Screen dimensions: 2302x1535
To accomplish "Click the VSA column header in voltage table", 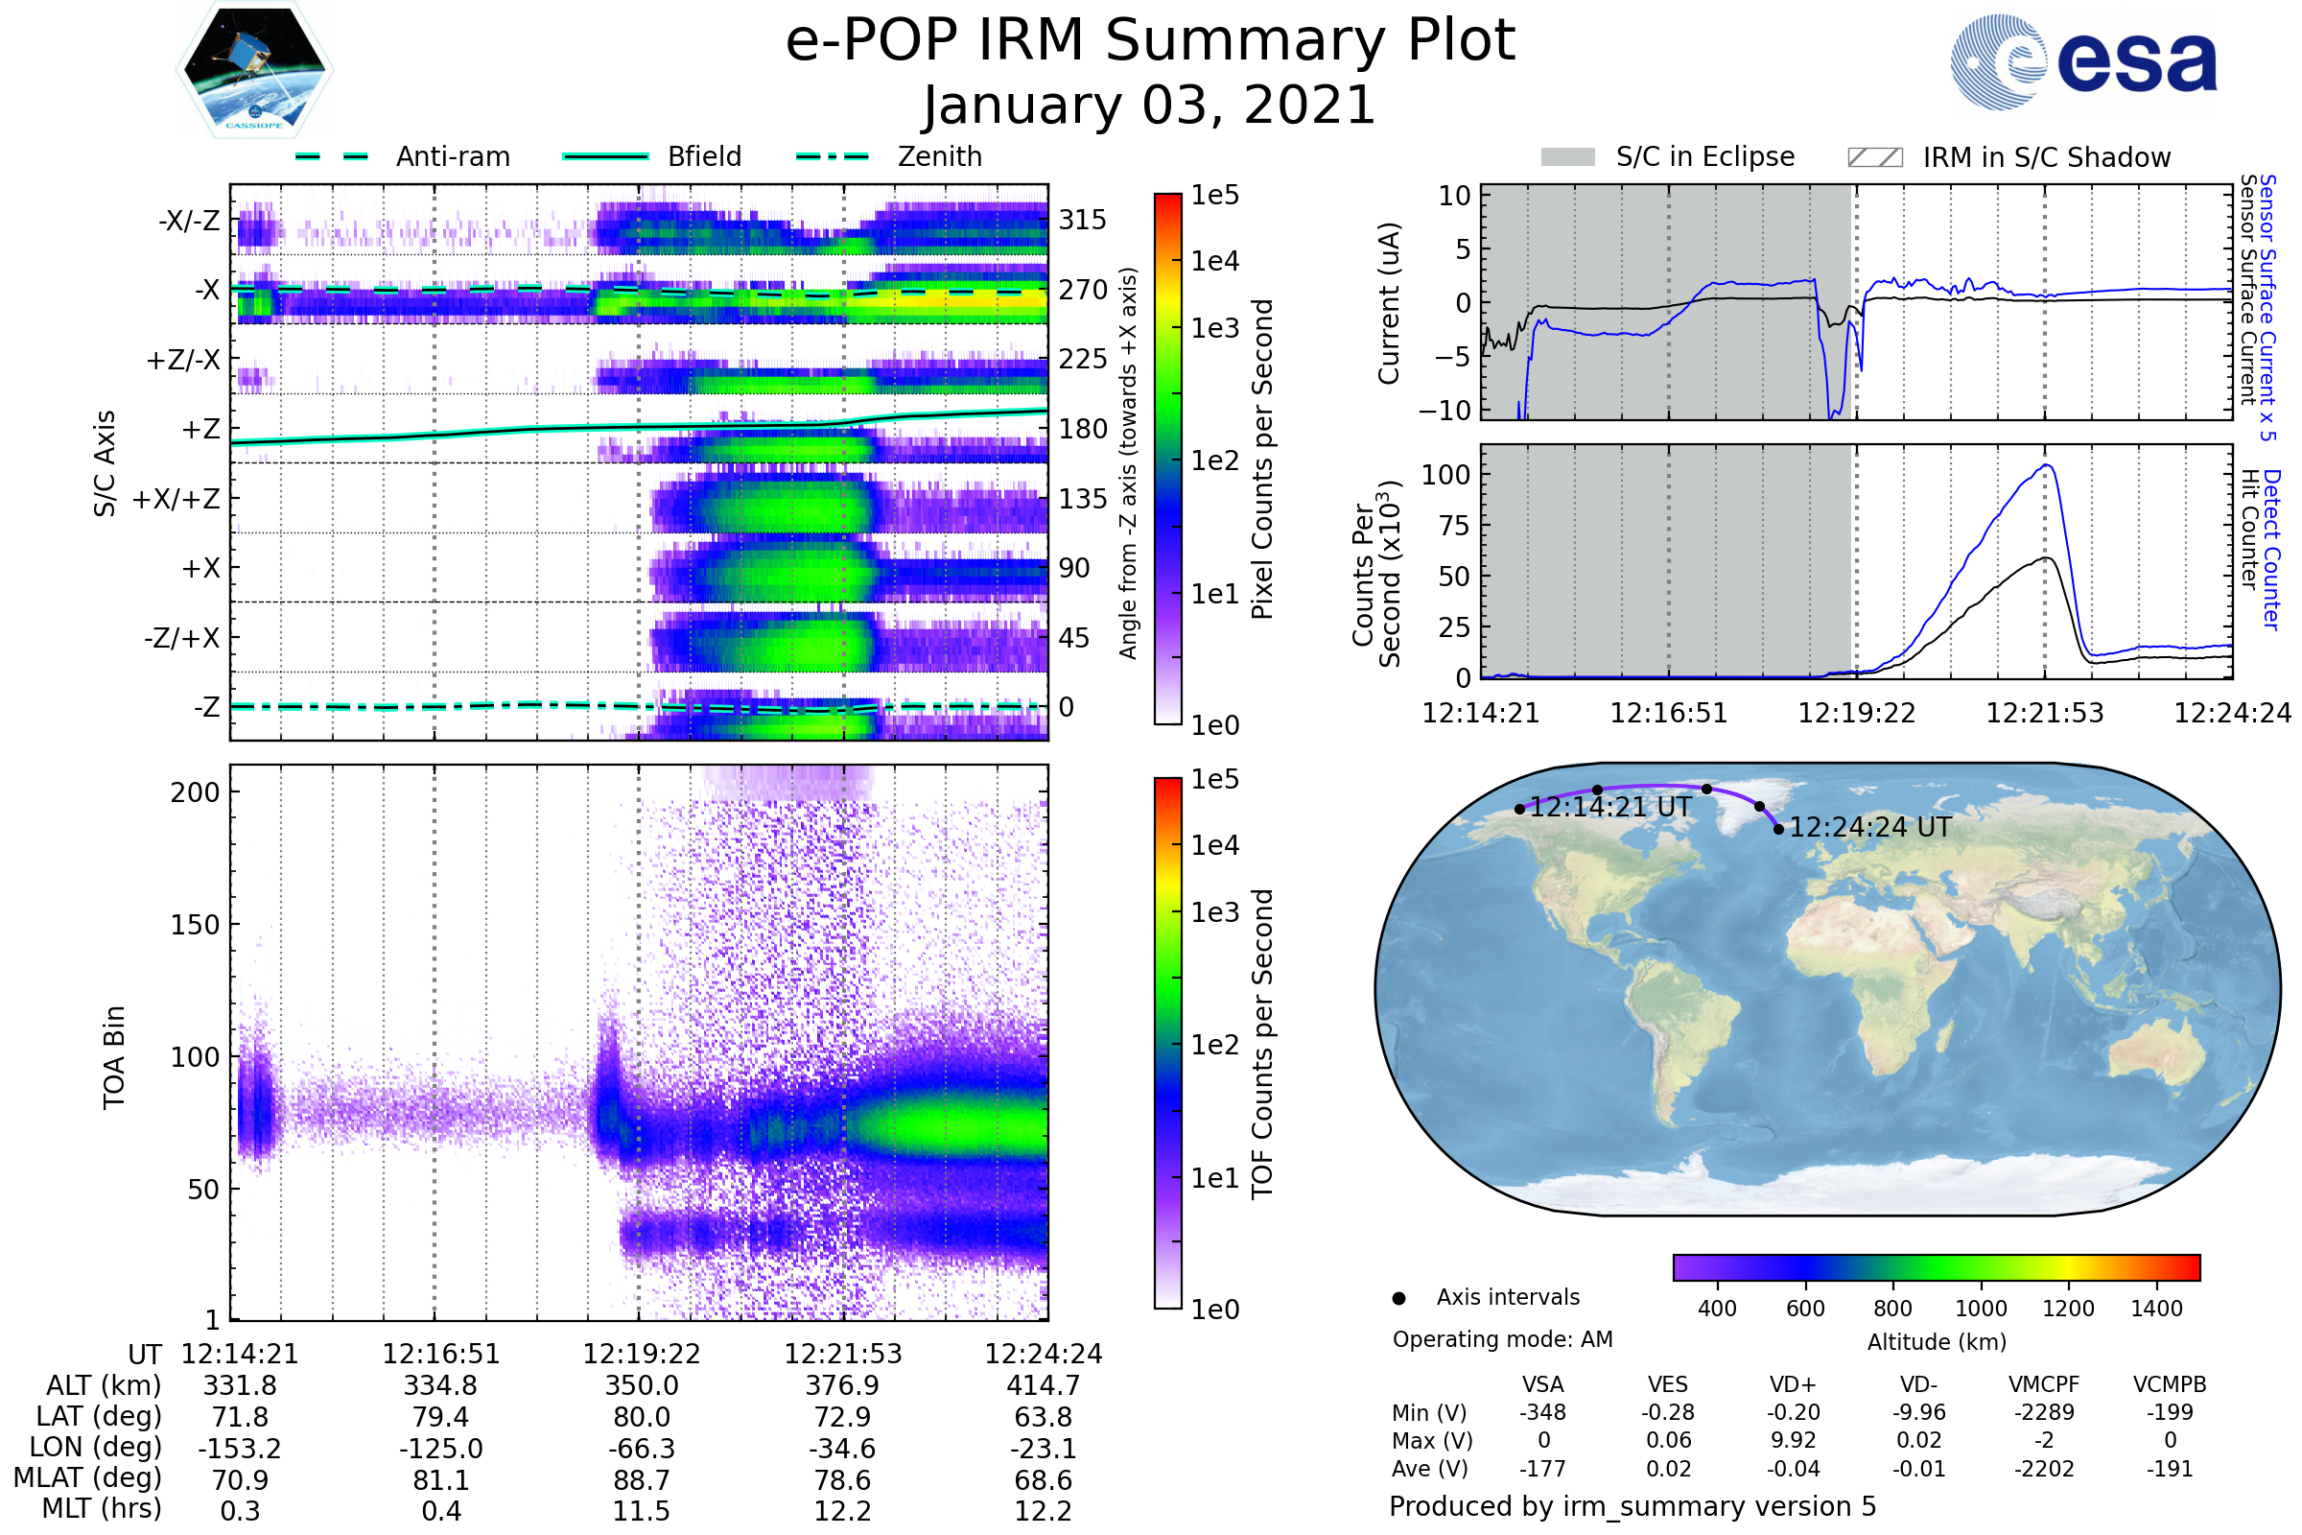I will (x=1542, y=1384).
